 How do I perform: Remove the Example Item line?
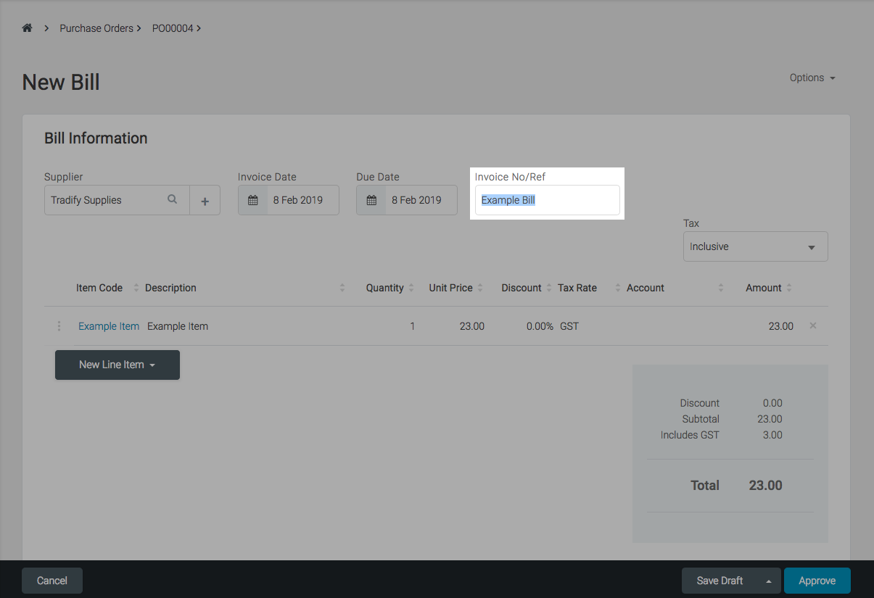point(813,325)
